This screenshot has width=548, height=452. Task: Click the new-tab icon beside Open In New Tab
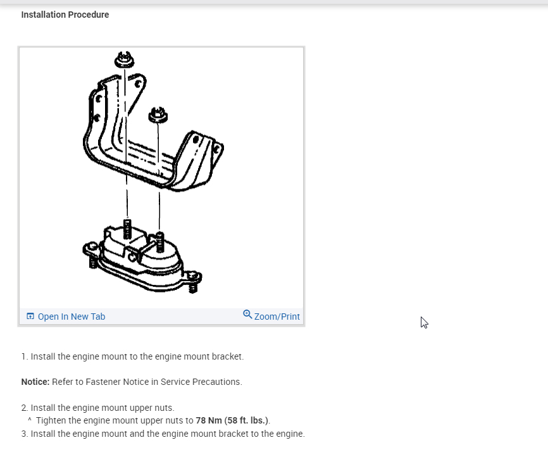coord(30,317)
